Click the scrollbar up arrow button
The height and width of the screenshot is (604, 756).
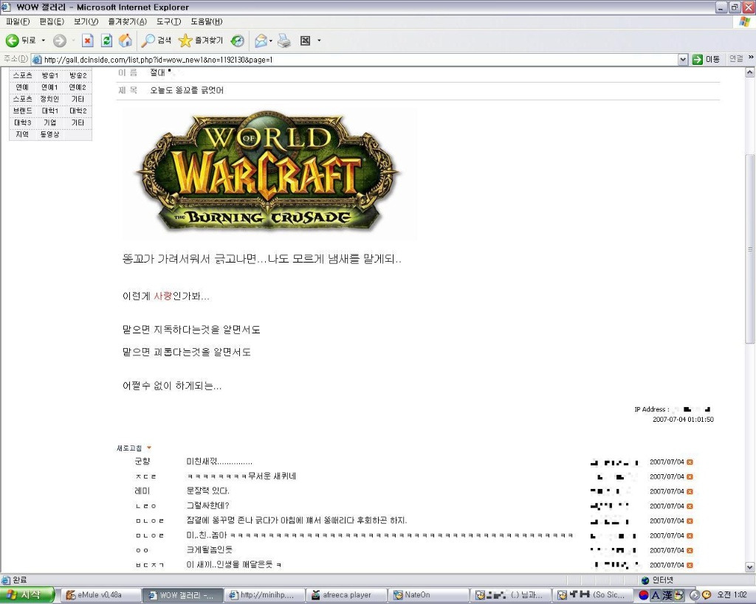pos(750,73)
